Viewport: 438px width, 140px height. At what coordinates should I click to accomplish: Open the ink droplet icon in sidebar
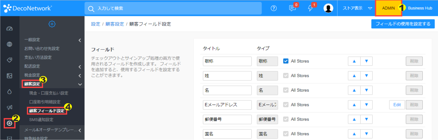tap(10, 92)
